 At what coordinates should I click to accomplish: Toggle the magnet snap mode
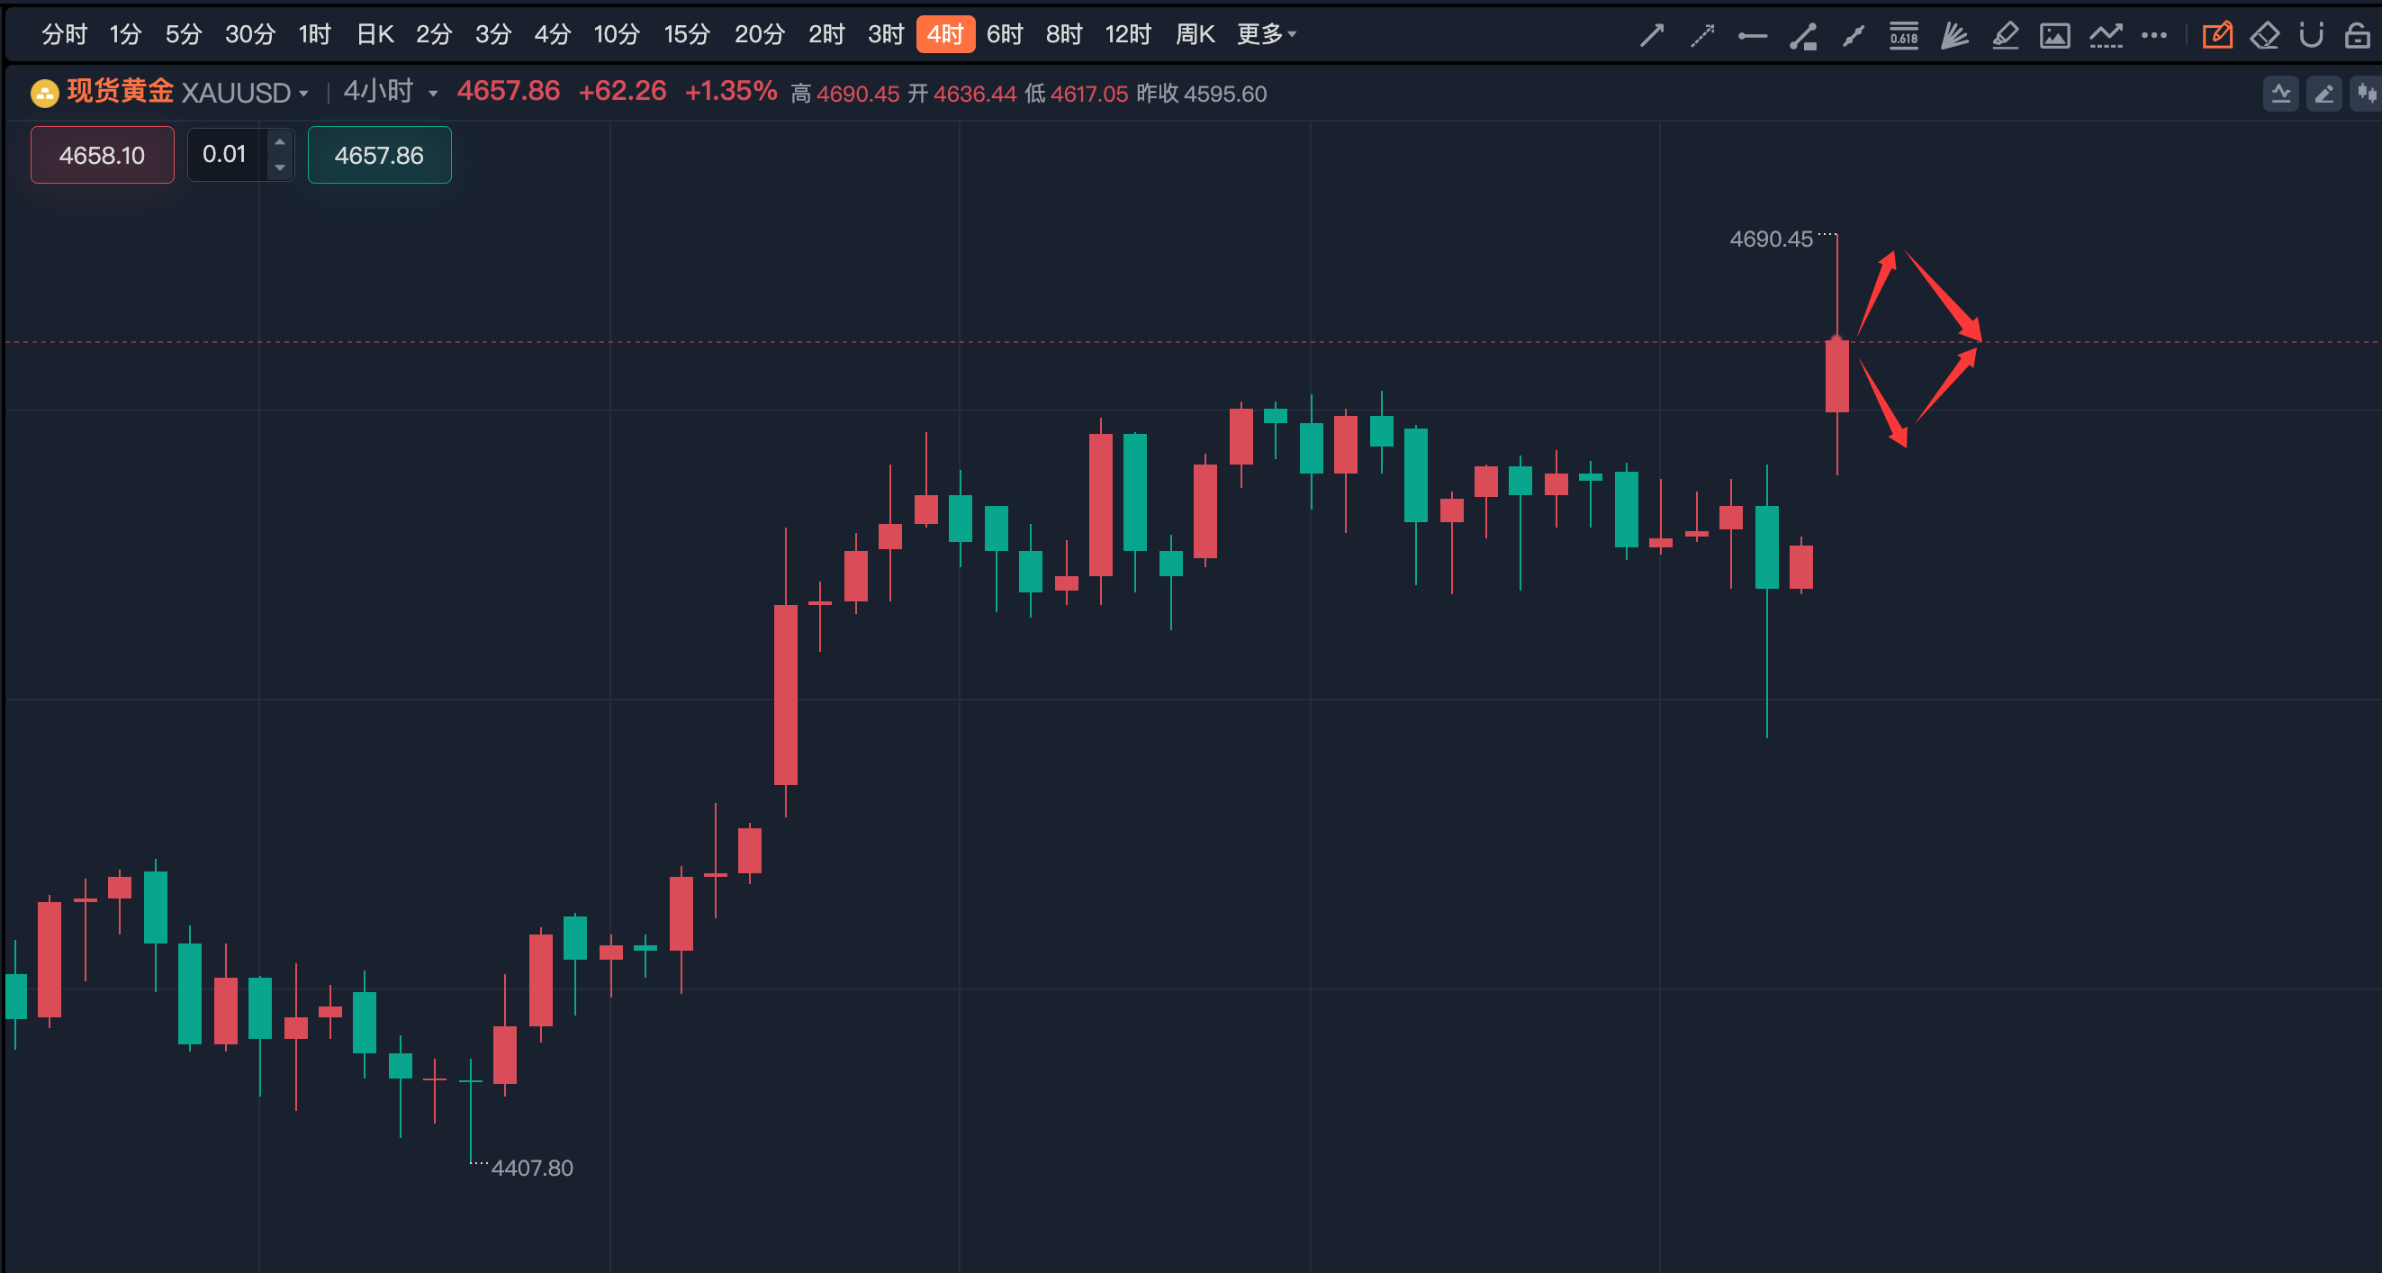coord(2311,36)
